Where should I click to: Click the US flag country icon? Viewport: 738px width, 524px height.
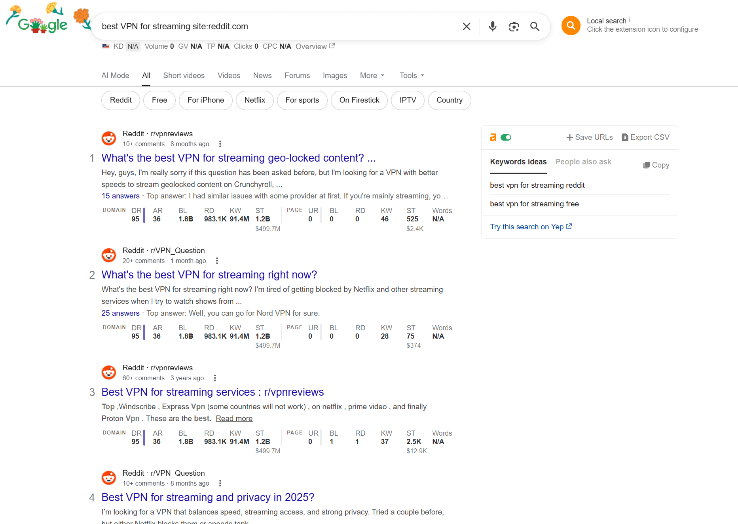(x=106, y=46)
